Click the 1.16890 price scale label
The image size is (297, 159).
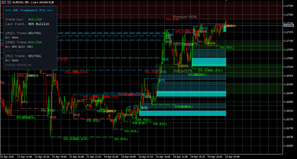click(x=289, y=93)
